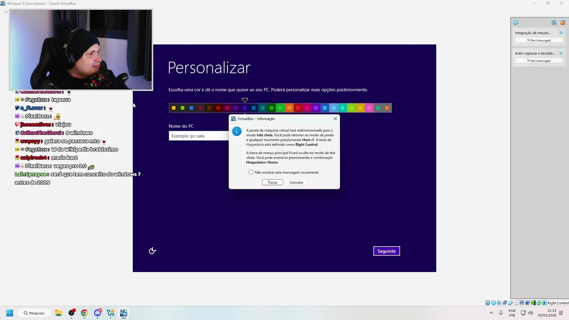Switch to the VirtualBox taskbar icon

tap(124, 313)
